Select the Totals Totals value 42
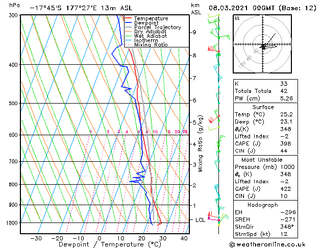Image resolution: width=321 pixels, height=248 pixels. (x=284, y=91)
